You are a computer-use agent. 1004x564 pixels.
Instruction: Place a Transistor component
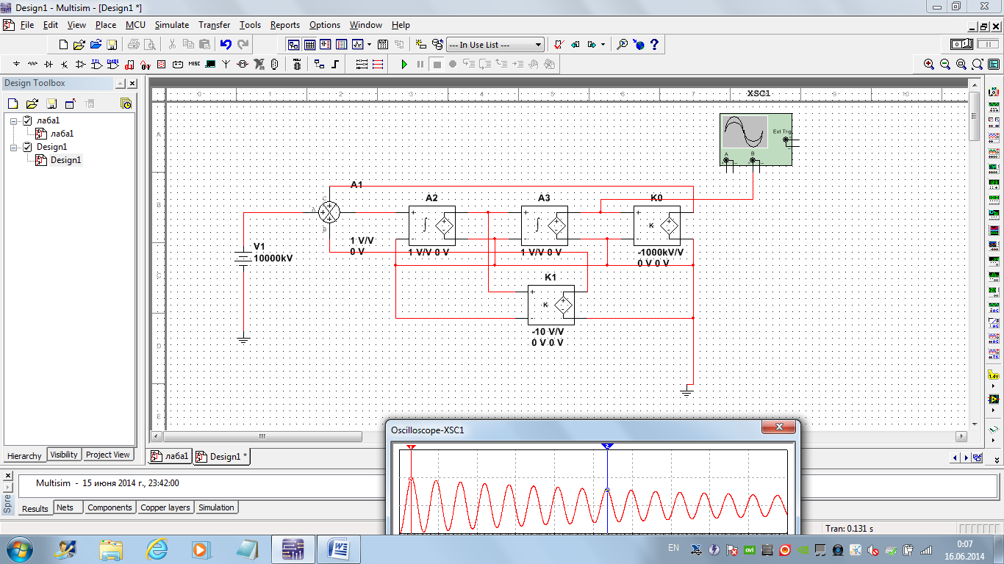click(x=65, y=65)
